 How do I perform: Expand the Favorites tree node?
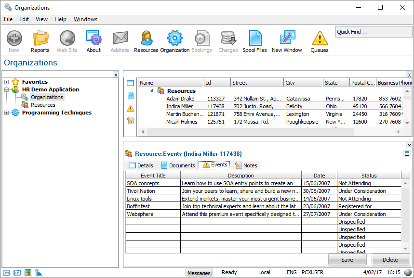7,82
